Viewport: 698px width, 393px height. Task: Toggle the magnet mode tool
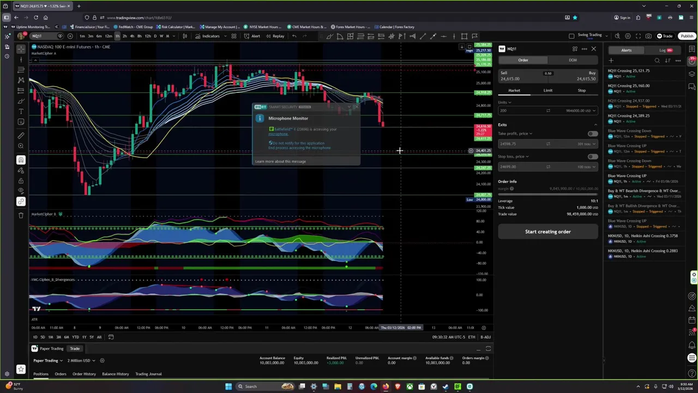click(x=21, y=160)
